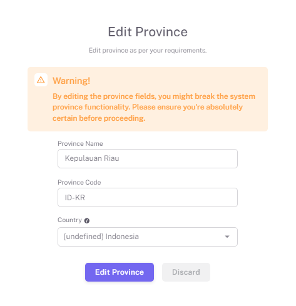
Task: Click the Kepulauan Riau text value
Action: pyautogui.click(x=92, y=158)
